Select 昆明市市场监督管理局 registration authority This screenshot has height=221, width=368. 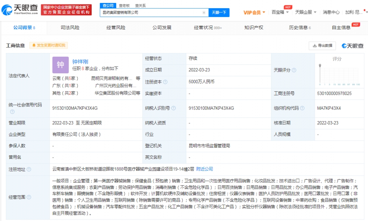point(209,146)
